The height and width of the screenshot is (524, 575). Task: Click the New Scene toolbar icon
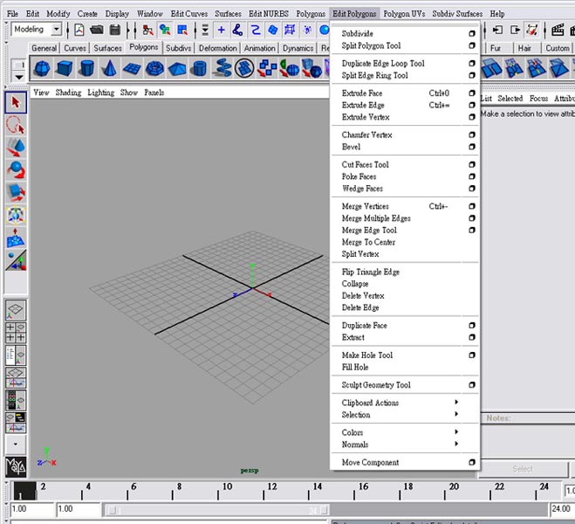point(79,30)
